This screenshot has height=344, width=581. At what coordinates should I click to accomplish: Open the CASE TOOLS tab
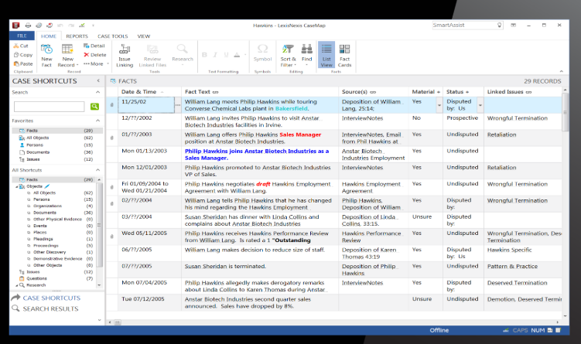point(113,36)
